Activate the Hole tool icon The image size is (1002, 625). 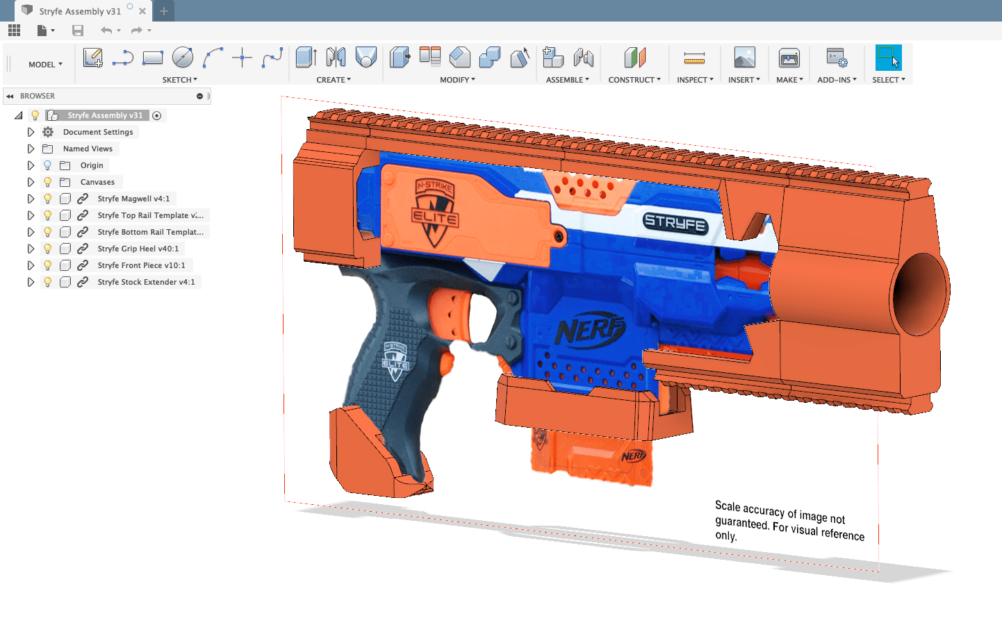[x=366, y=58]
